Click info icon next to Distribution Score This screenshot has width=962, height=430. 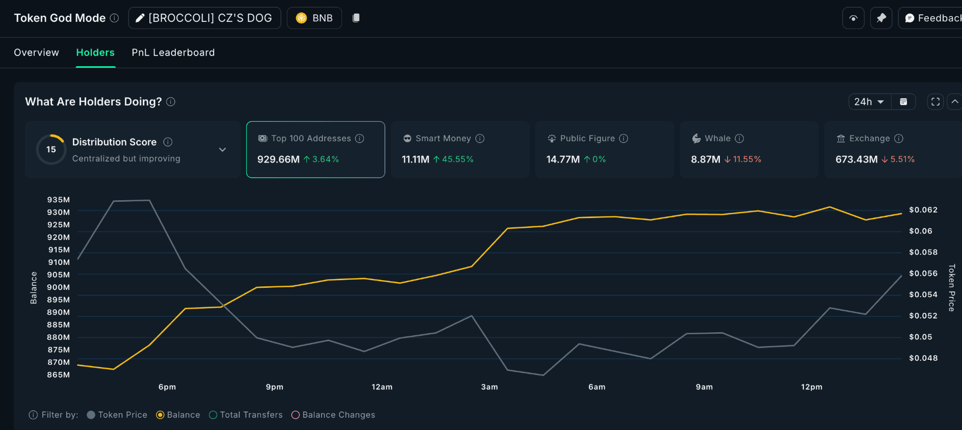pyautogui.click(x=168, y=142)
